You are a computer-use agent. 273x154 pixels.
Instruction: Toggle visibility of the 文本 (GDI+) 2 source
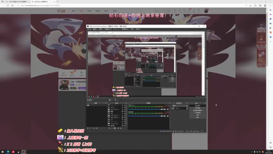pyautogui.click(x=123, y=117)
